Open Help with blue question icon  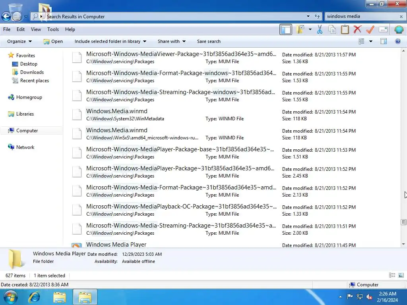point(397,41)
